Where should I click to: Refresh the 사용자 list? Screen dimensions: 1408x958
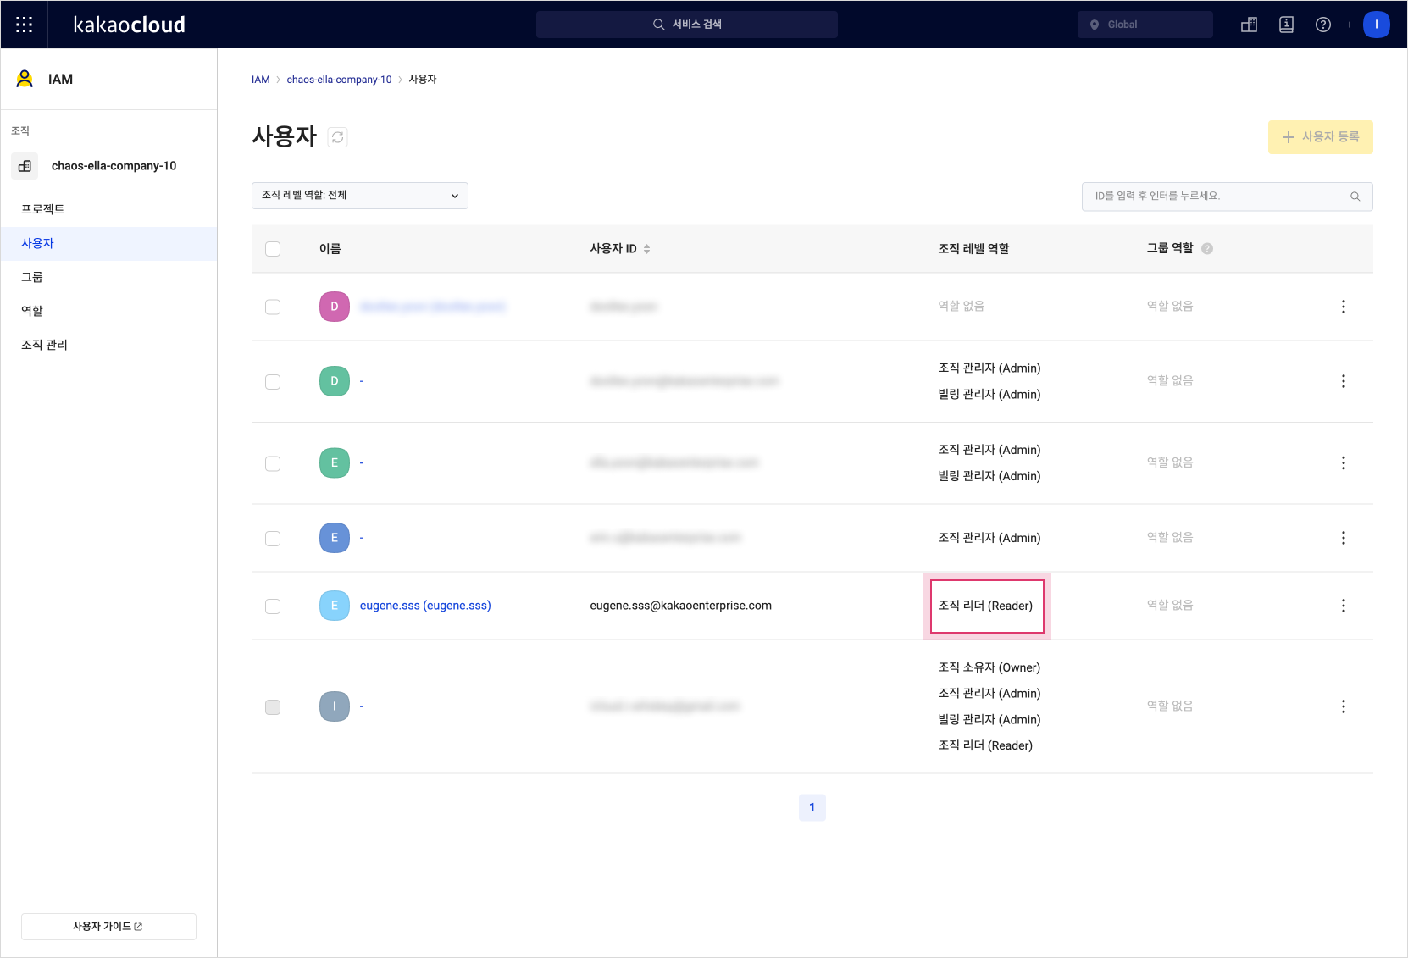[x=337, y=137]
